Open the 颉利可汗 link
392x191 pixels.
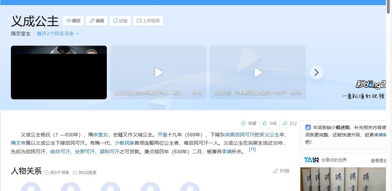tap(109, 151)
